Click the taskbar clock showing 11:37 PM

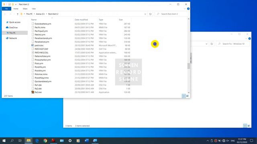coord(242,140)
